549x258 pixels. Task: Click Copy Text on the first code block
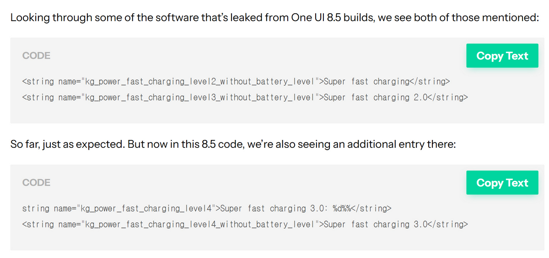(x=502, y=56)
